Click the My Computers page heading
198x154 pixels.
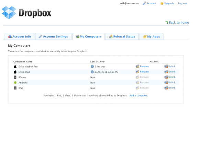(19, 46)
